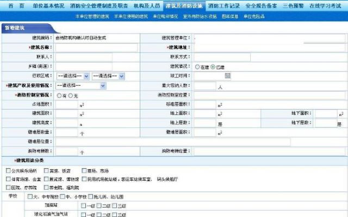Focus the 建筑名称 input field

coord(96,48)
